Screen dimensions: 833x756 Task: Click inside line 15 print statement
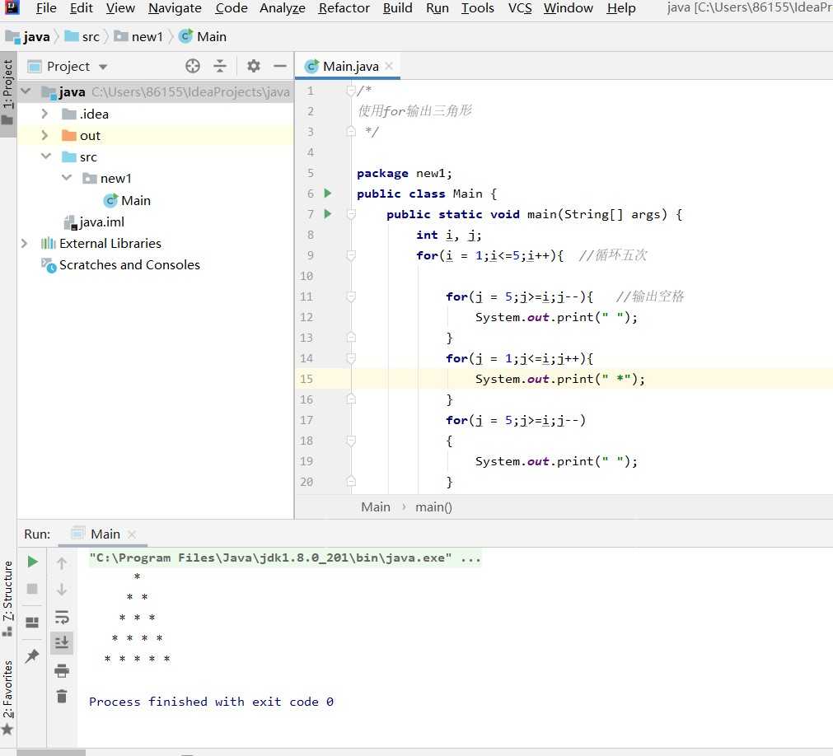click(x=560, y=379)
